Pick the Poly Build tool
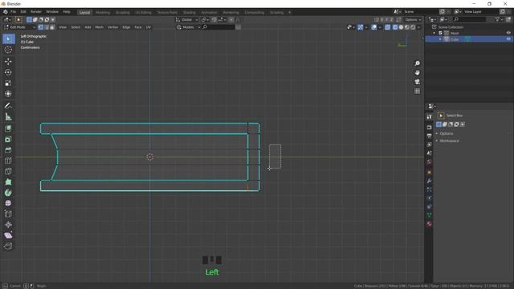Viewport: 514px width, 289px height. pyautogui.click(x=9, y=182)
